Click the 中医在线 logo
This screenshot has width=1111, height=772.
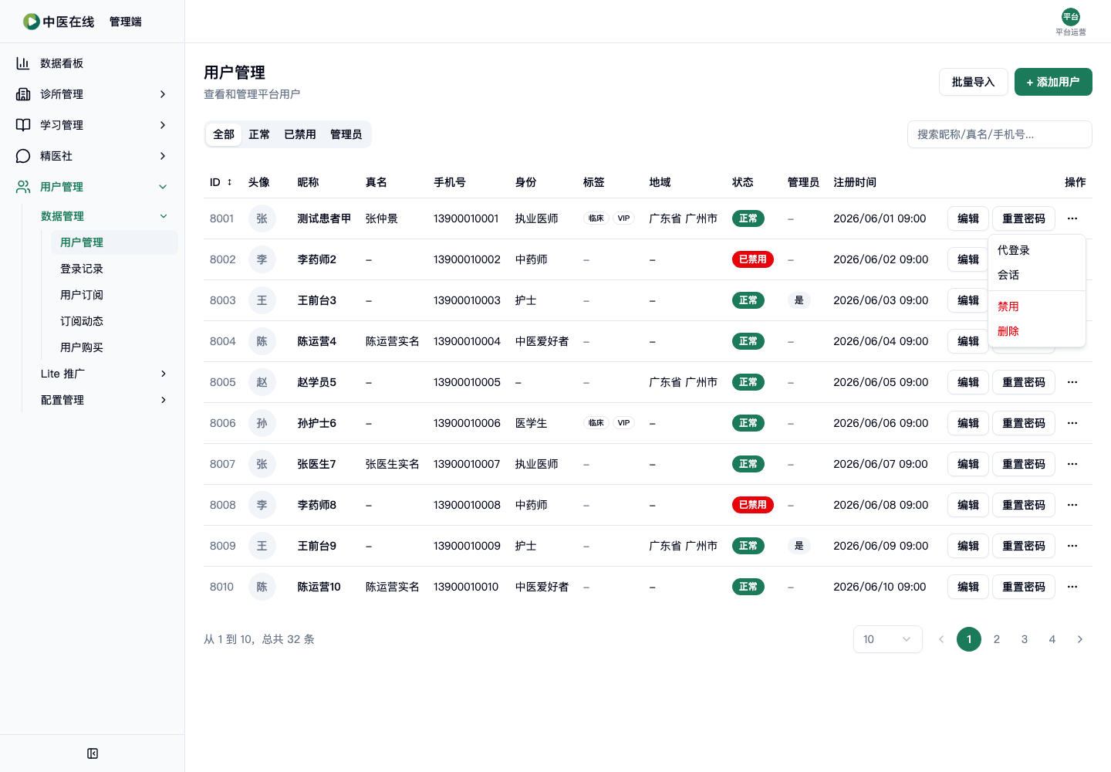click(59, 22)
